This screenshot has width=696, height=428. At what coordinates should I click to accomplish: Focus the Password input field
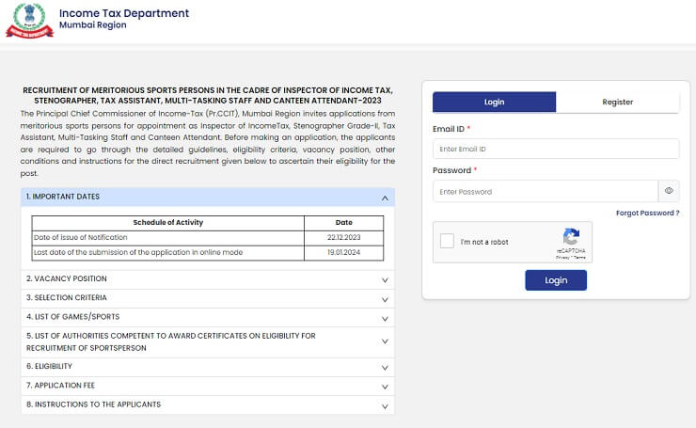tap(546, 191)
